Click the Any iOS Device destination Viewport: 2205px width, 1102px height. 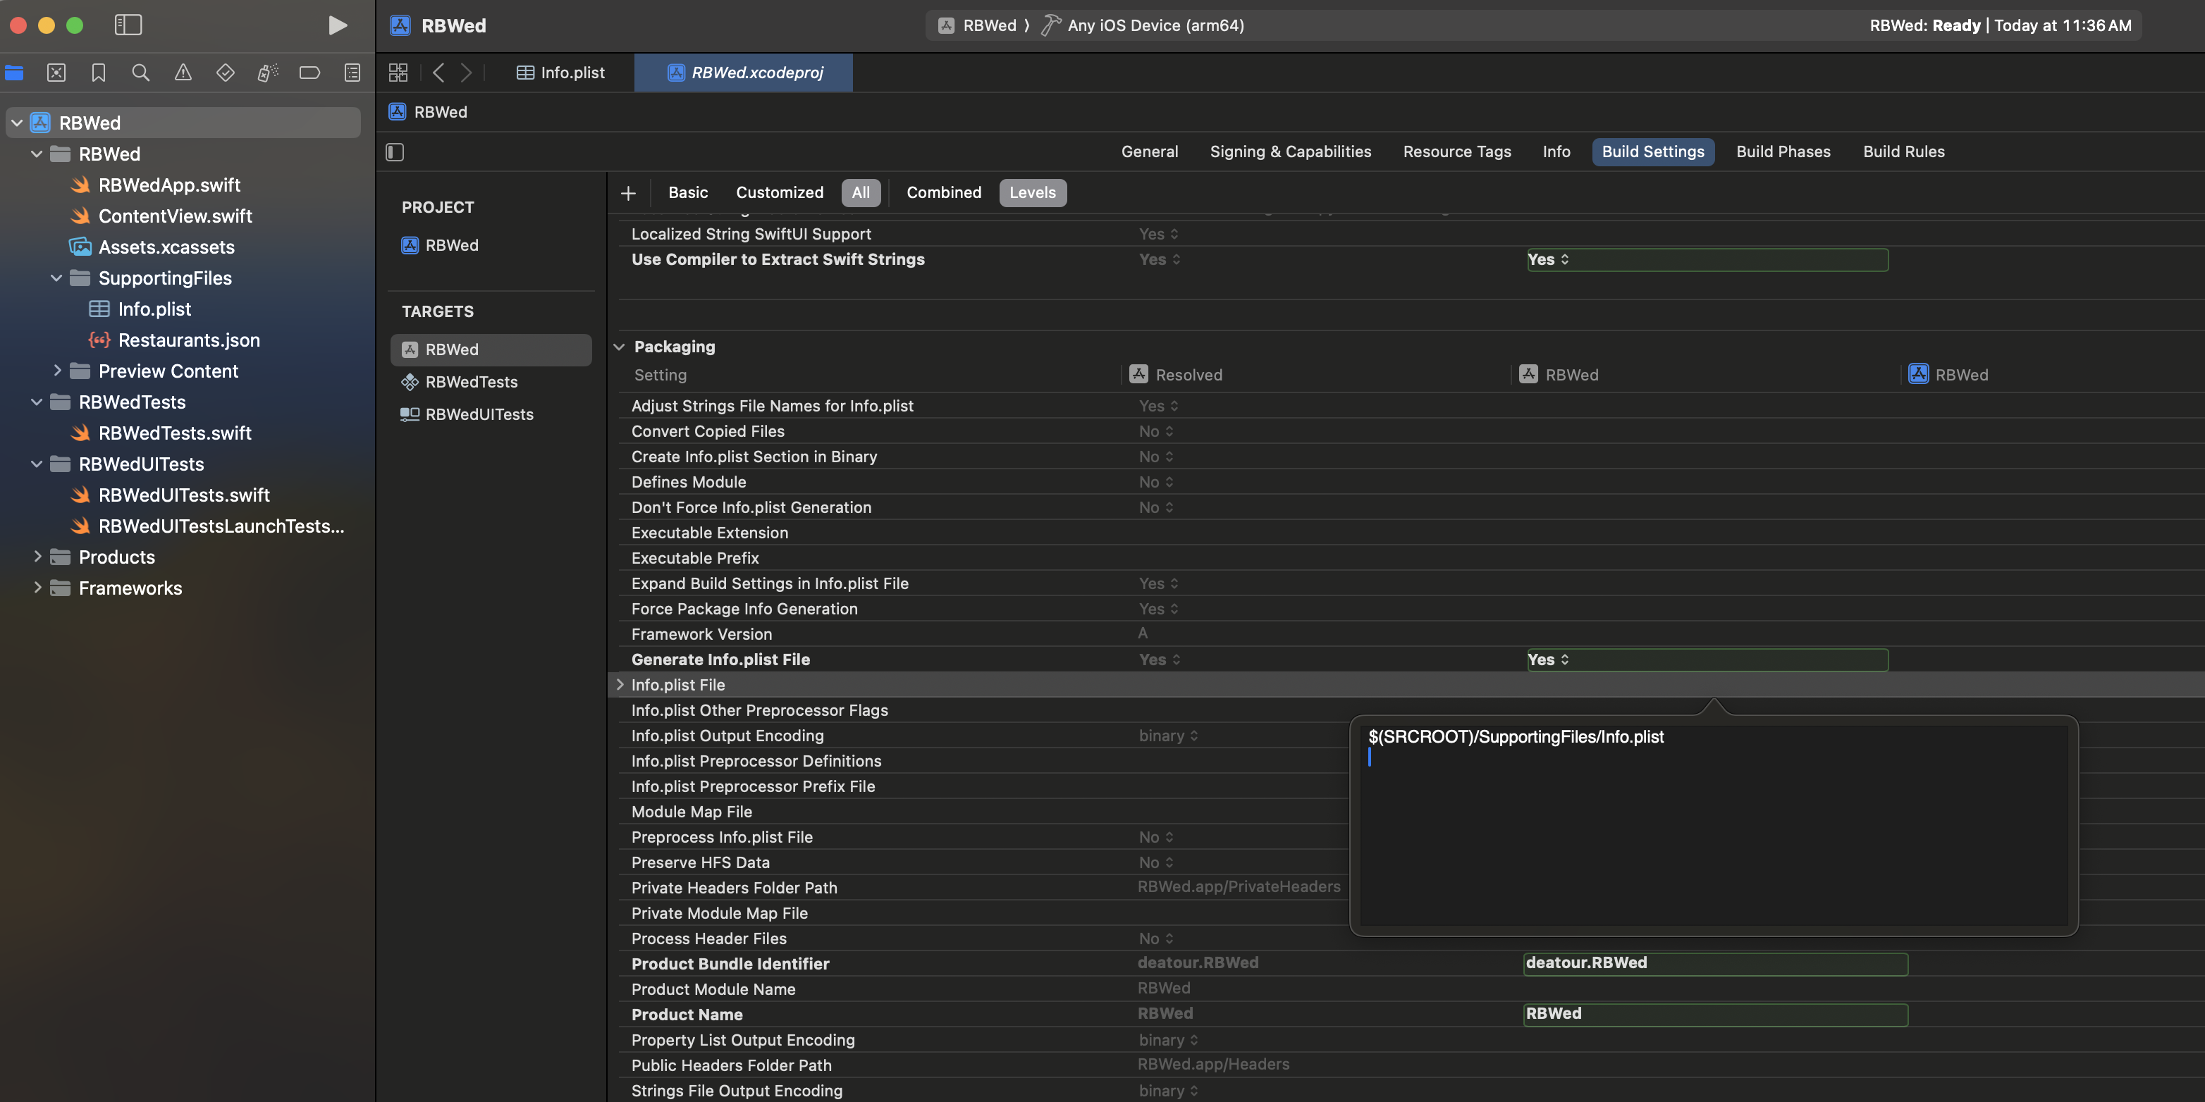tap(1155, 25)
